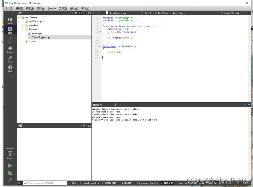Split the editor view icon
Screen dimensions: 253x187
249,13
